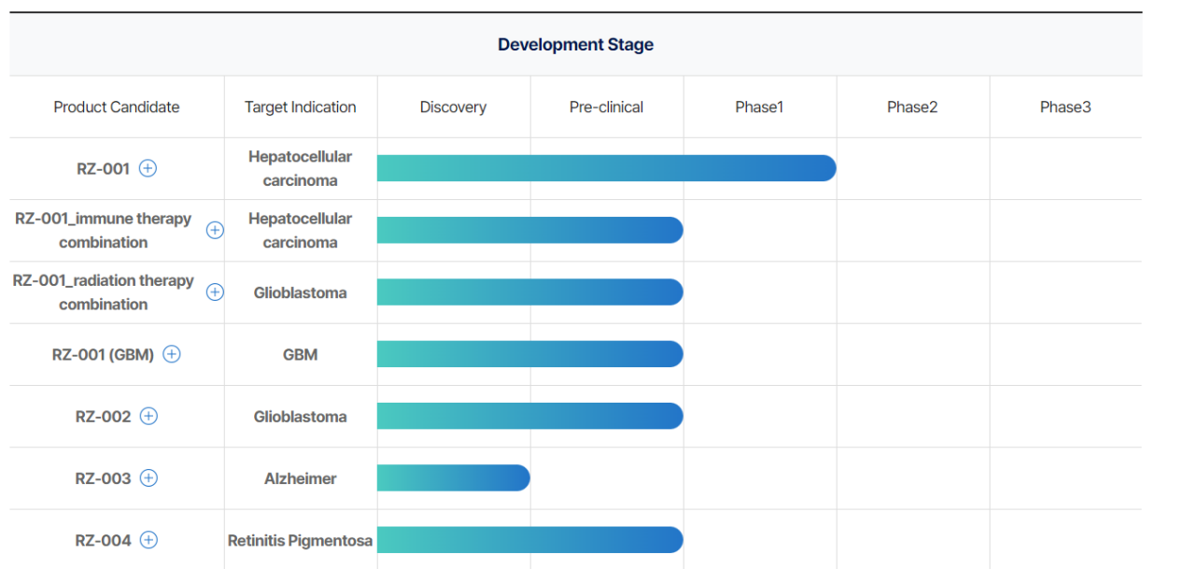Click the Phase2 column header
Viewport: 1185px width, 569px height.
point(912,107)
